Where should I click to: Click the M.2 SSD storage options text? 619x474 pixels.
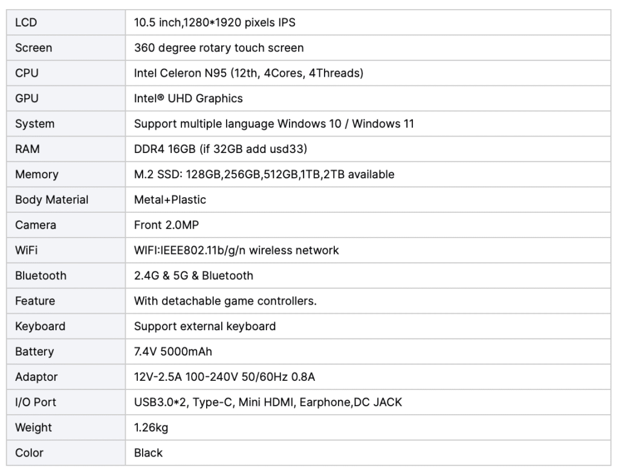pos(264,175)
